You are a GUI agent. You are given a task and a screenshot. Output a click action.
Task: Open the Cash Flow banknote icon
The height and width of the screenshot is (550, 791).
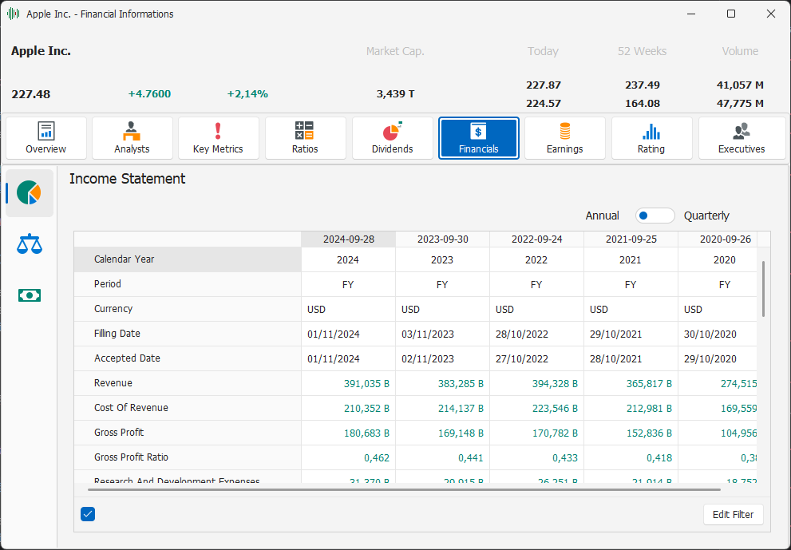(30, 295)
